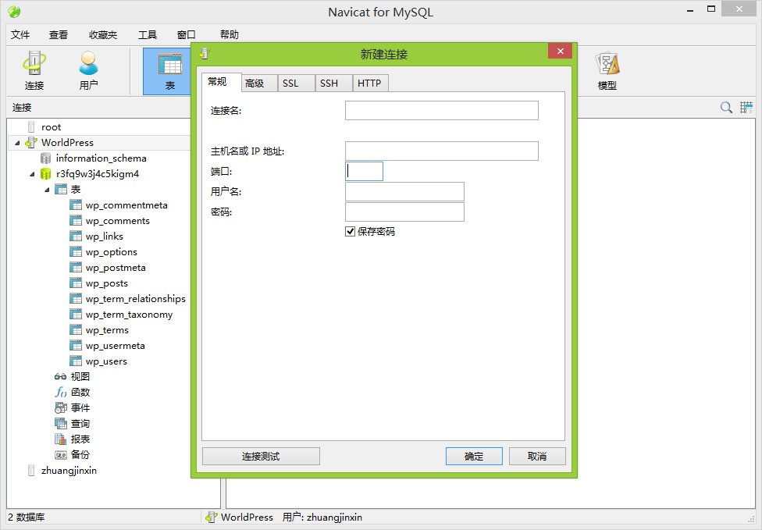Click the wp_users table icon
Image resolution: width=762 pixels, height=530 pixels.
tap(76, 361)
